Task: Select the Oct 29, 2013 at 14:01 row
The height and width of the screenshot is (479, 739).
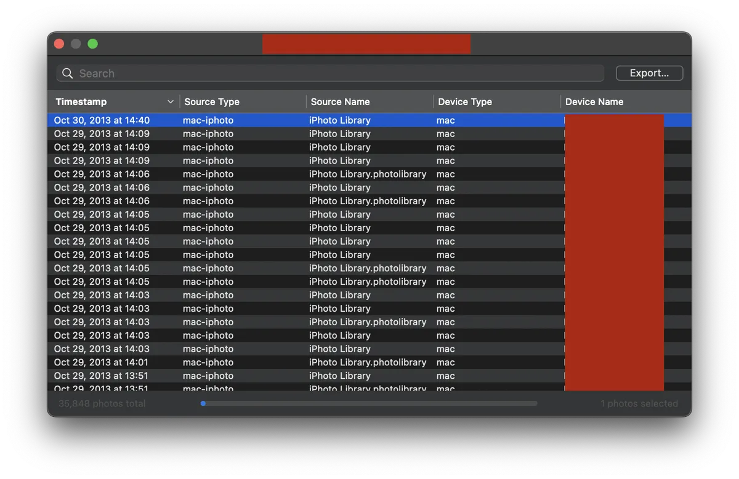Action: tap(246, 362)
